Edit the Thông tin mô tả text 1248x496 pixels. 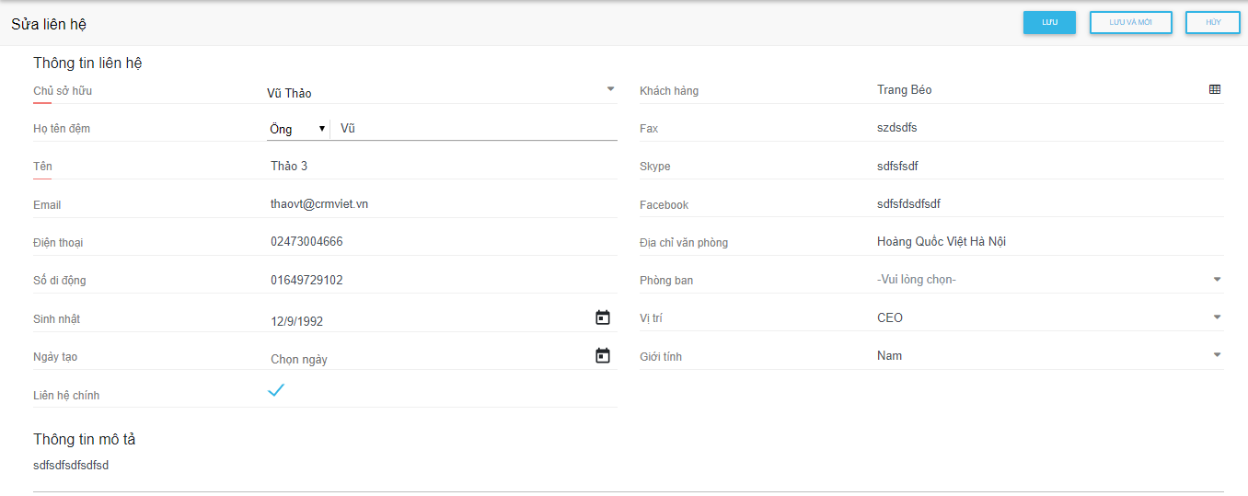point(626,467)
